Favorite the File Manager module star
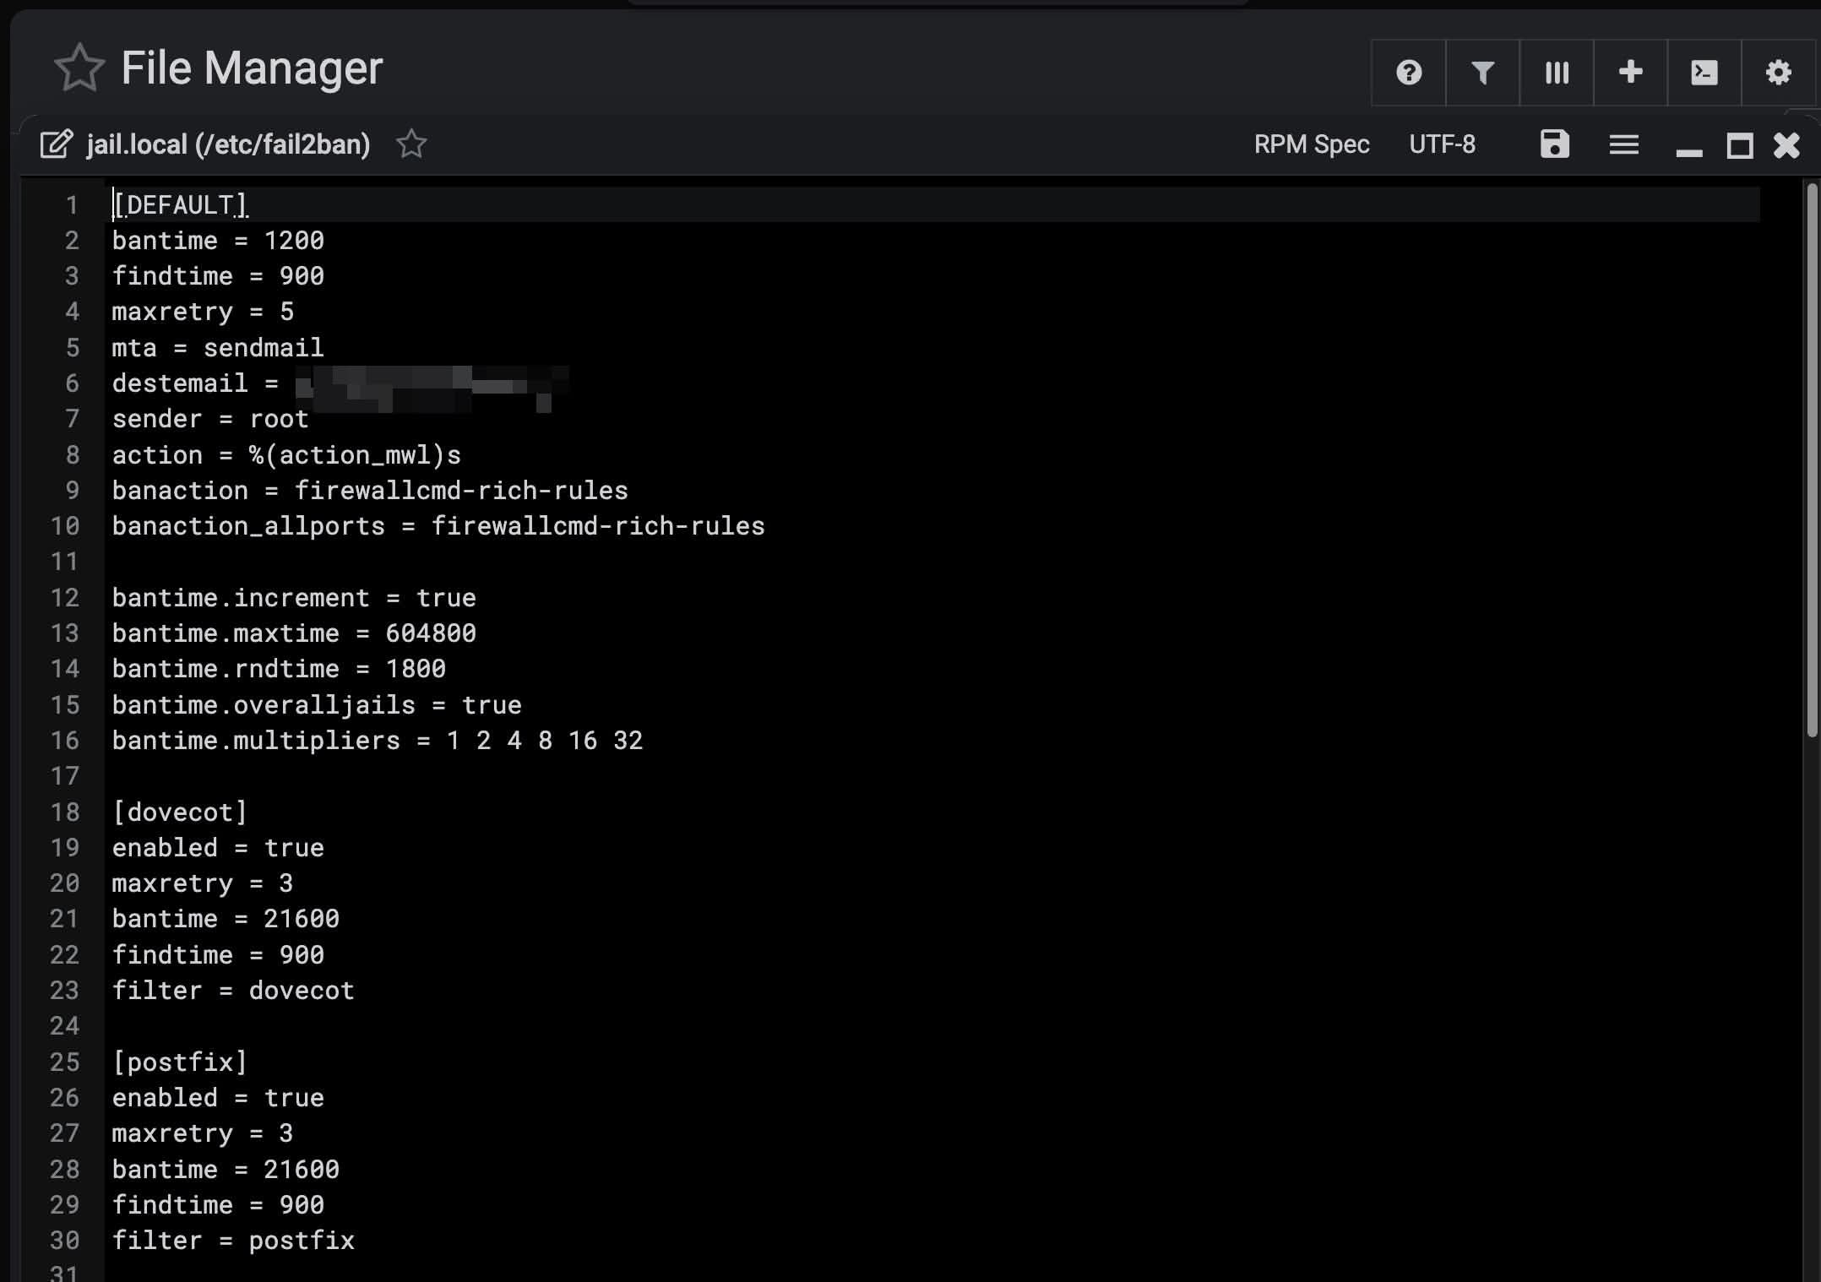The width and height of the screenshot is (1821, 1282). pos(79,68)
